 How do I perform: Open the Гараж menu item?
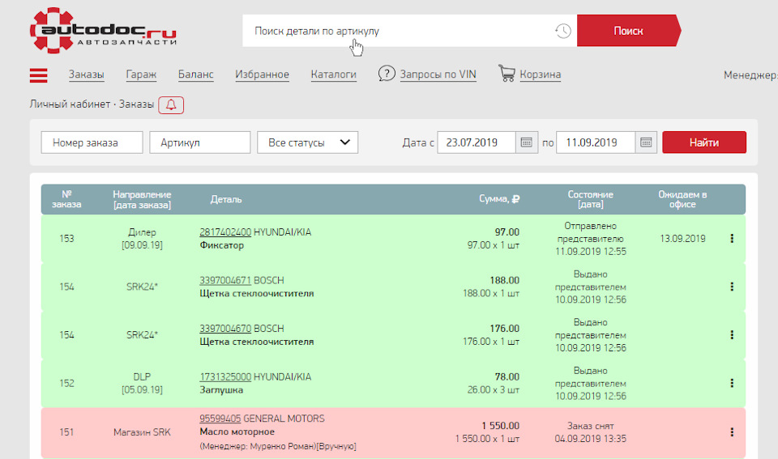[141, 74]
